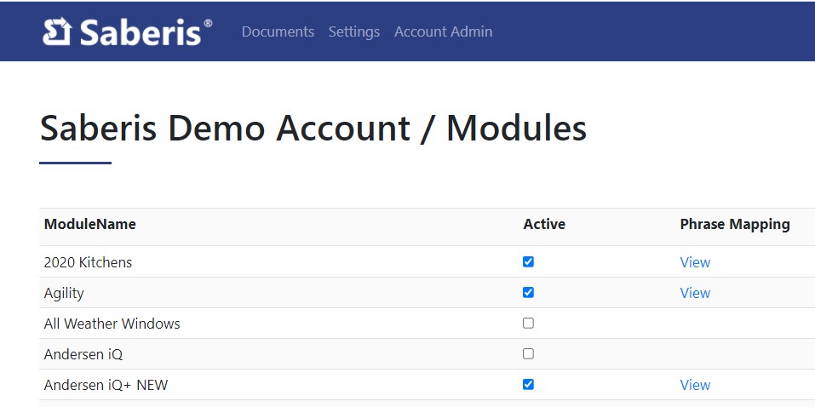Click the Agility module name
Image resolution: width=815 pixels, height=407 pixels.
(64, 293)
